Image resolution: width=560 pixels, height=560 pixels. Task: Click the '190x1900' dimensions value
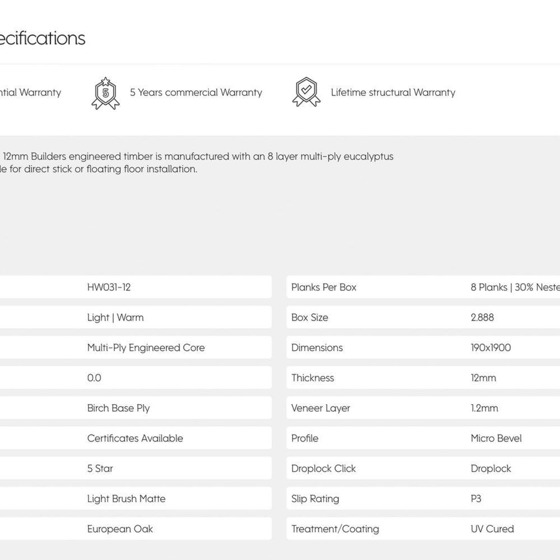pyautogui.click(x=491, y=348)
